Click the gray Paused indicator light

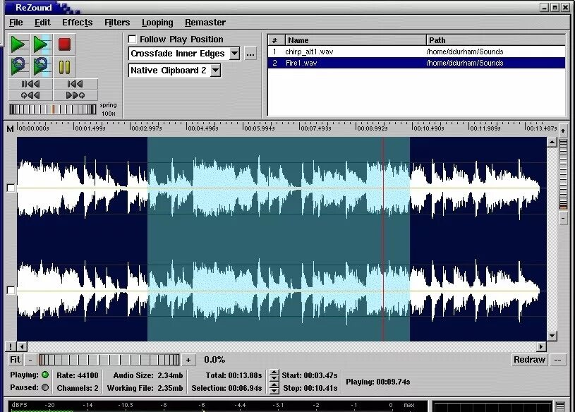(45, 387)
